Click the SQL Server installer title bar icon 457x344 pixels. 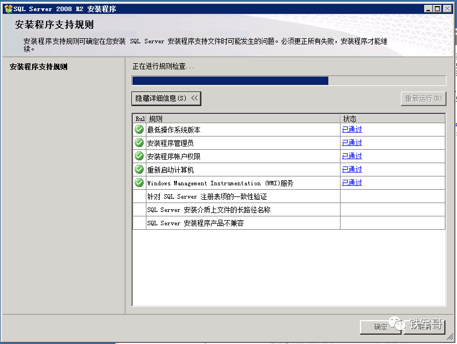[8, 9]
